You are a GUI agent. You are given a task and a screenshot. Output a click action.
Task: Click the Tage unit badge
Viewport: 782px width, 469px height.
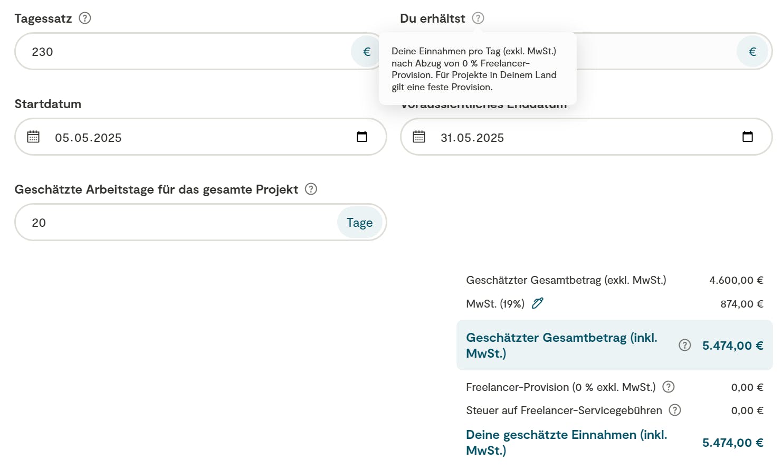point(359,223)
